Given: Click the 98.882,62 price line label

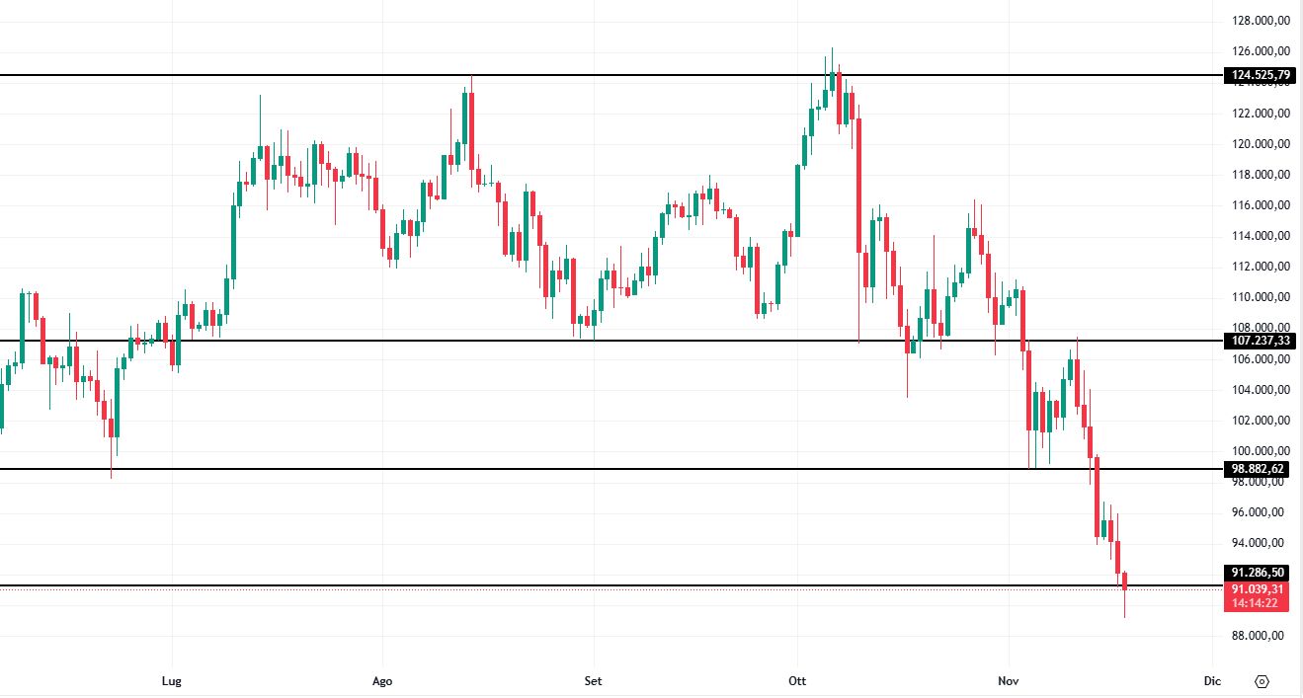Looking at the screenshot, I should pyautogui.click(x=1257, y=469).
